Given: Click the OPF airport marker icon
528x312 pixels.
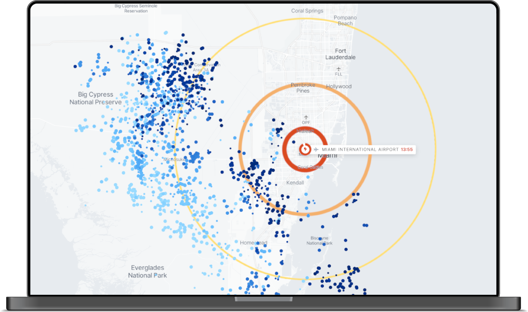Looking at the screenshot, I should point(307,117).
